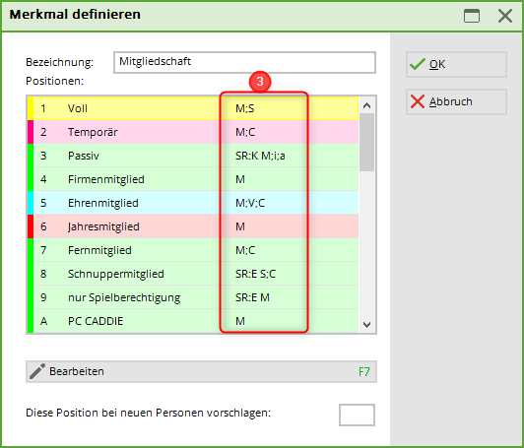Screen dimensions: 524x448
Task: Click the suggest-position input box
Action: 357,415
